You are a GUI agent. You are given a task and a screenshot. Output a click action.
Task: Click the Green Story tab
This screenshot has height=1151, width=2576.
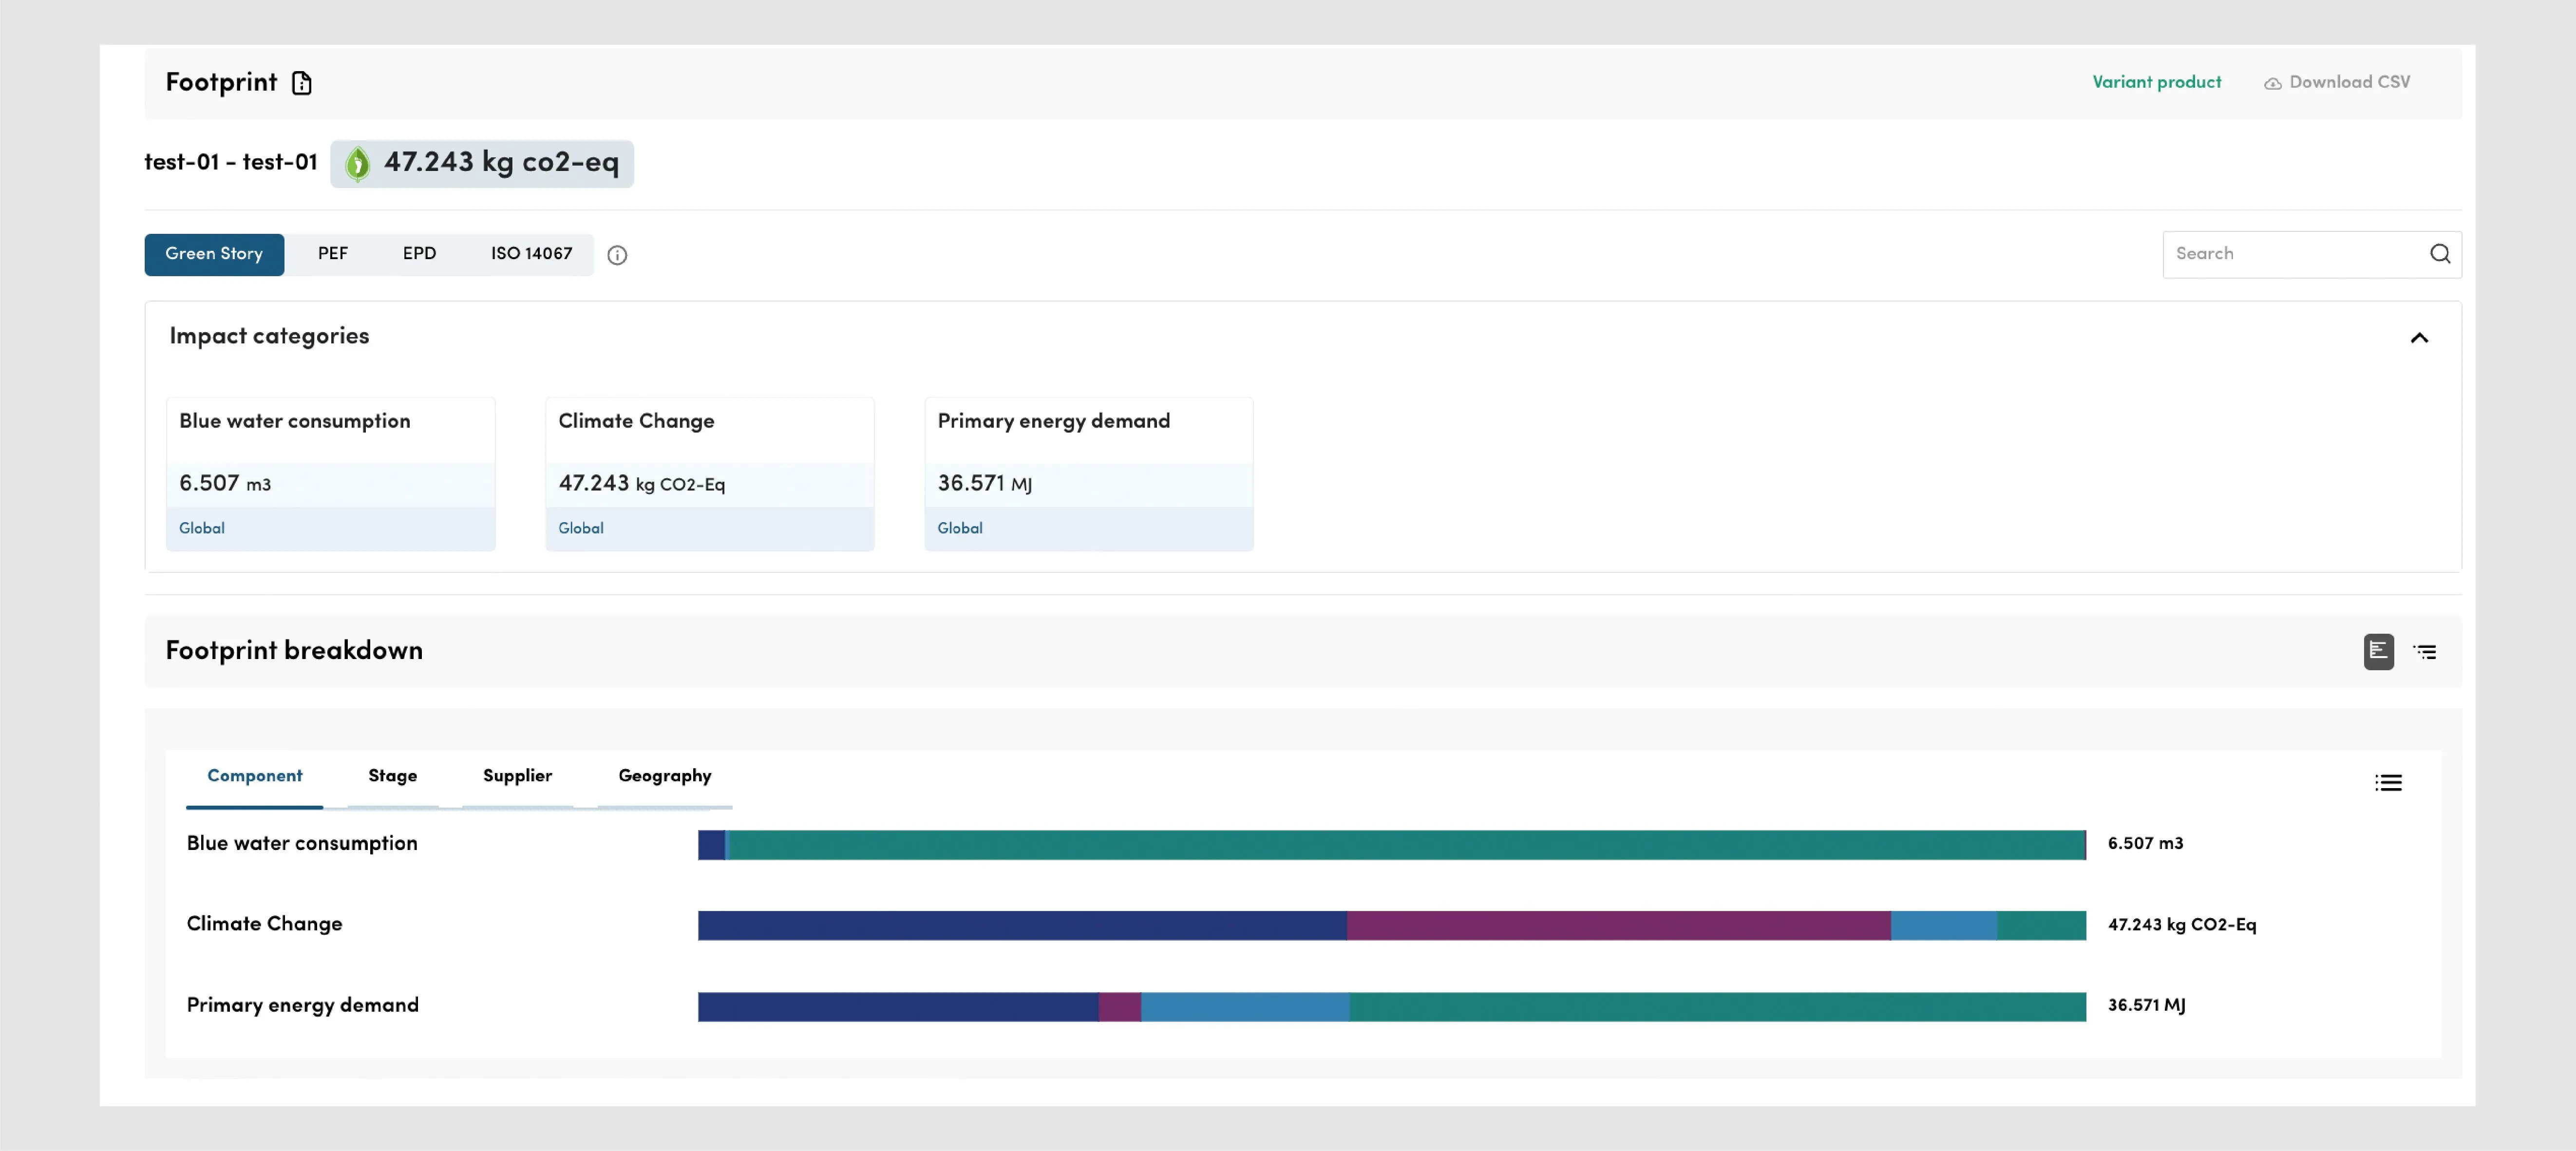tap(213, 253)
